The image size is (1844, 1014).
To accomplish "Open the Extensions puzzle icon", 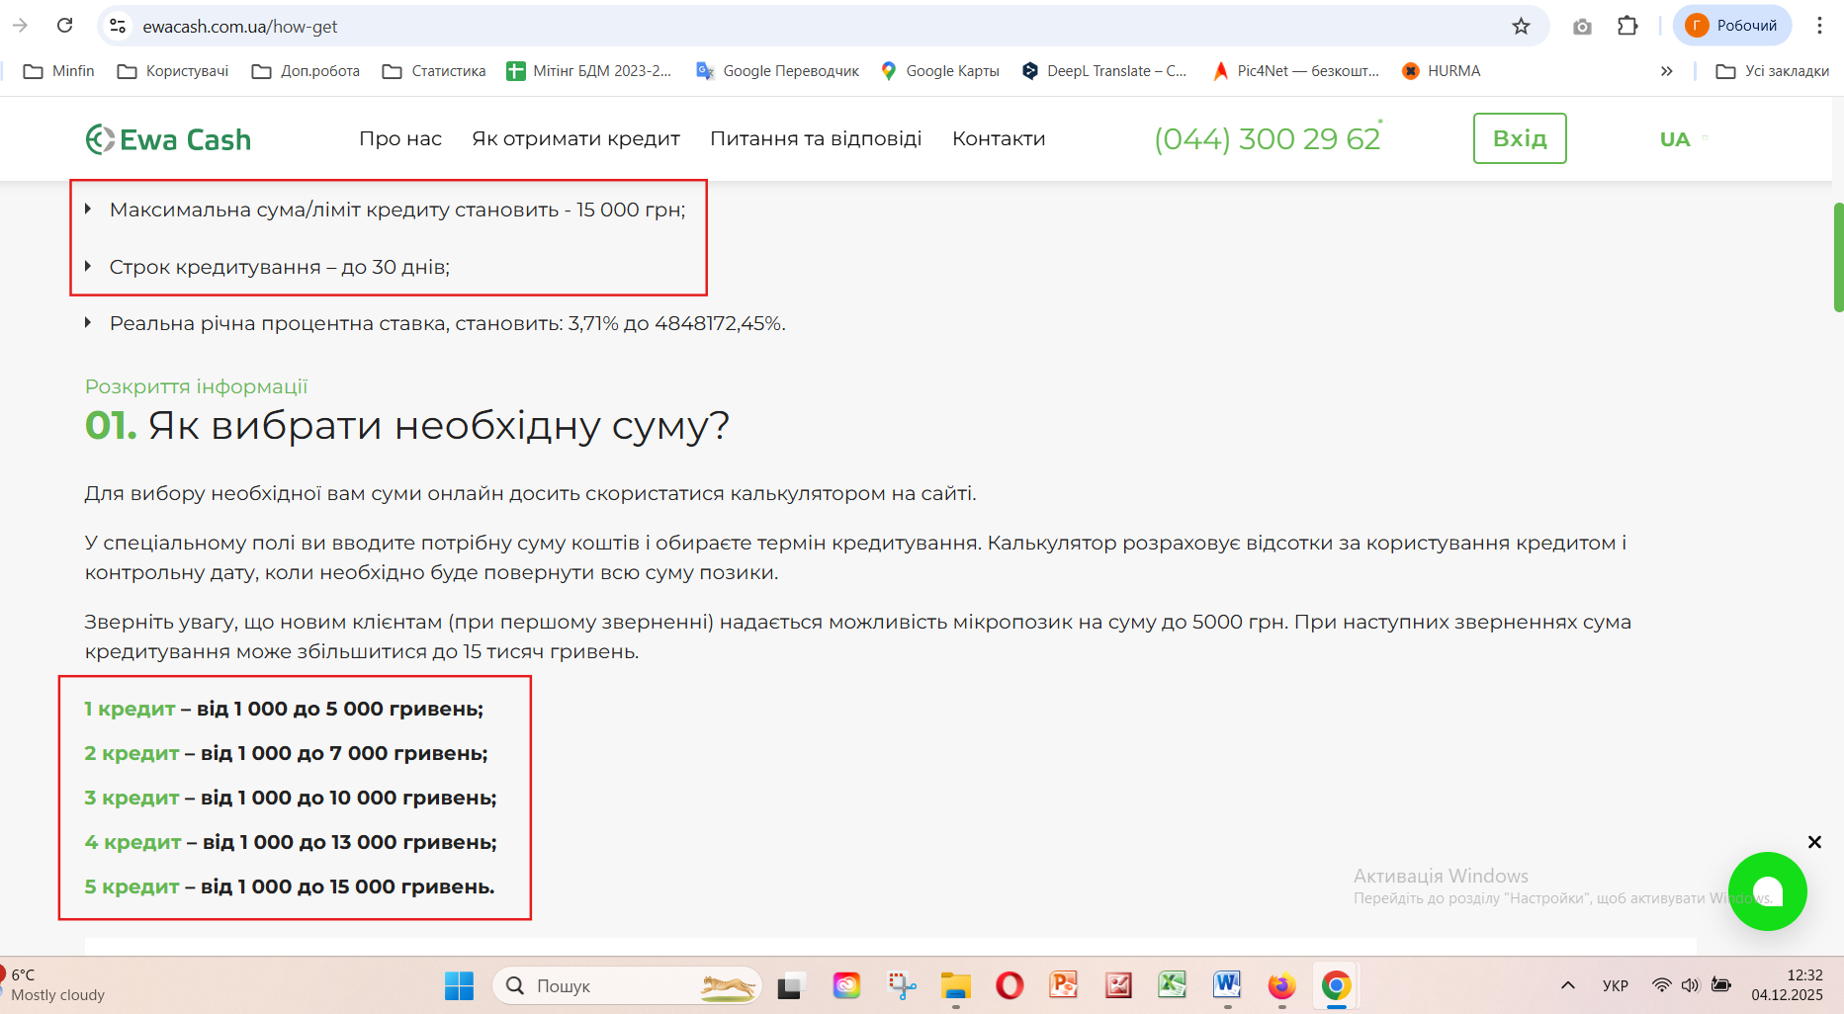I will tap(1627, 26).
